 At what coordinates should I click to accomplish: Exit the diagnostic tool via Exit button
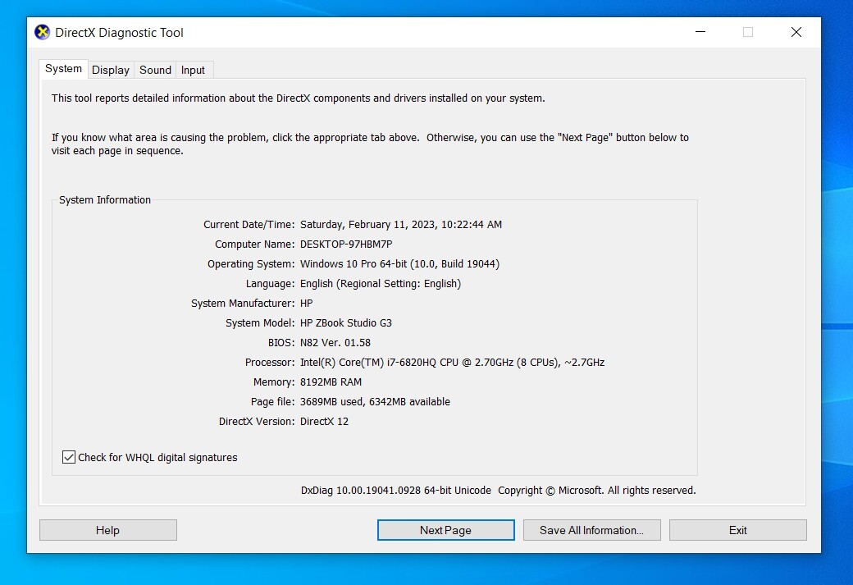click(737, 530)
